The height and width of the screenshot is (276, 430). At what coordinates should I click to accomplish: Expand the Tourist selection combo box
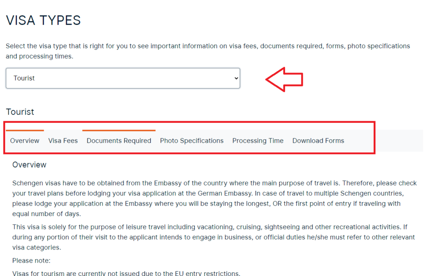pyautogui.click(x=123, y=78)
